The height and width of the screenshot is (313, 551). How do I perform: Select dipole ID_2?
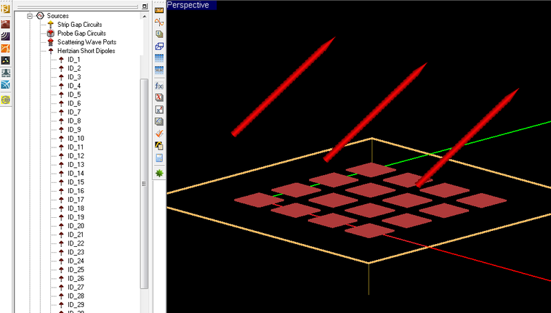click(x=74, y=68)
